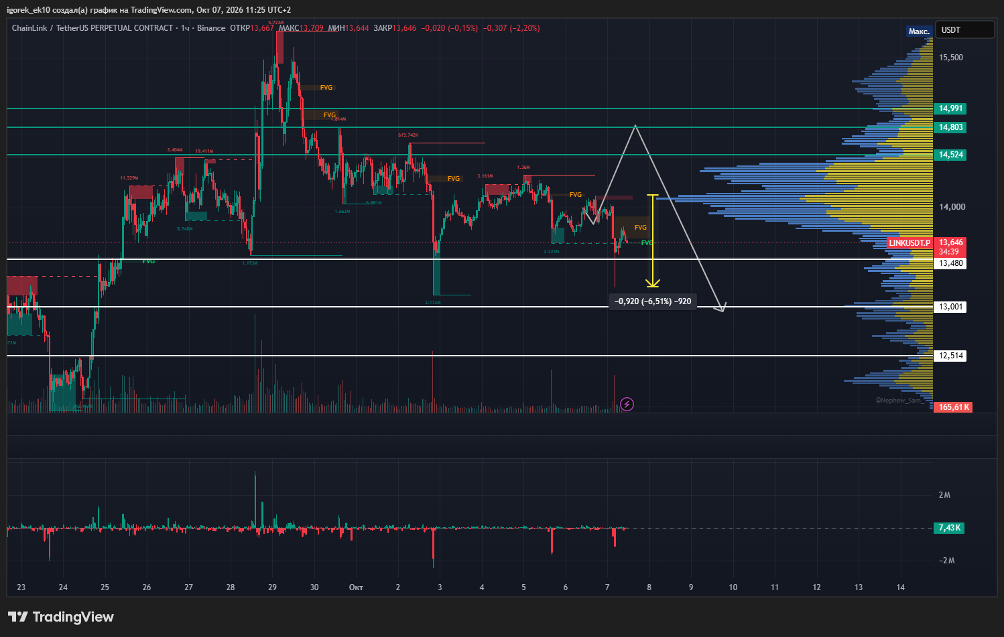Click the white 12,514 price label
The height and width of the screenshot is (637, 1004).
point(950,356)
